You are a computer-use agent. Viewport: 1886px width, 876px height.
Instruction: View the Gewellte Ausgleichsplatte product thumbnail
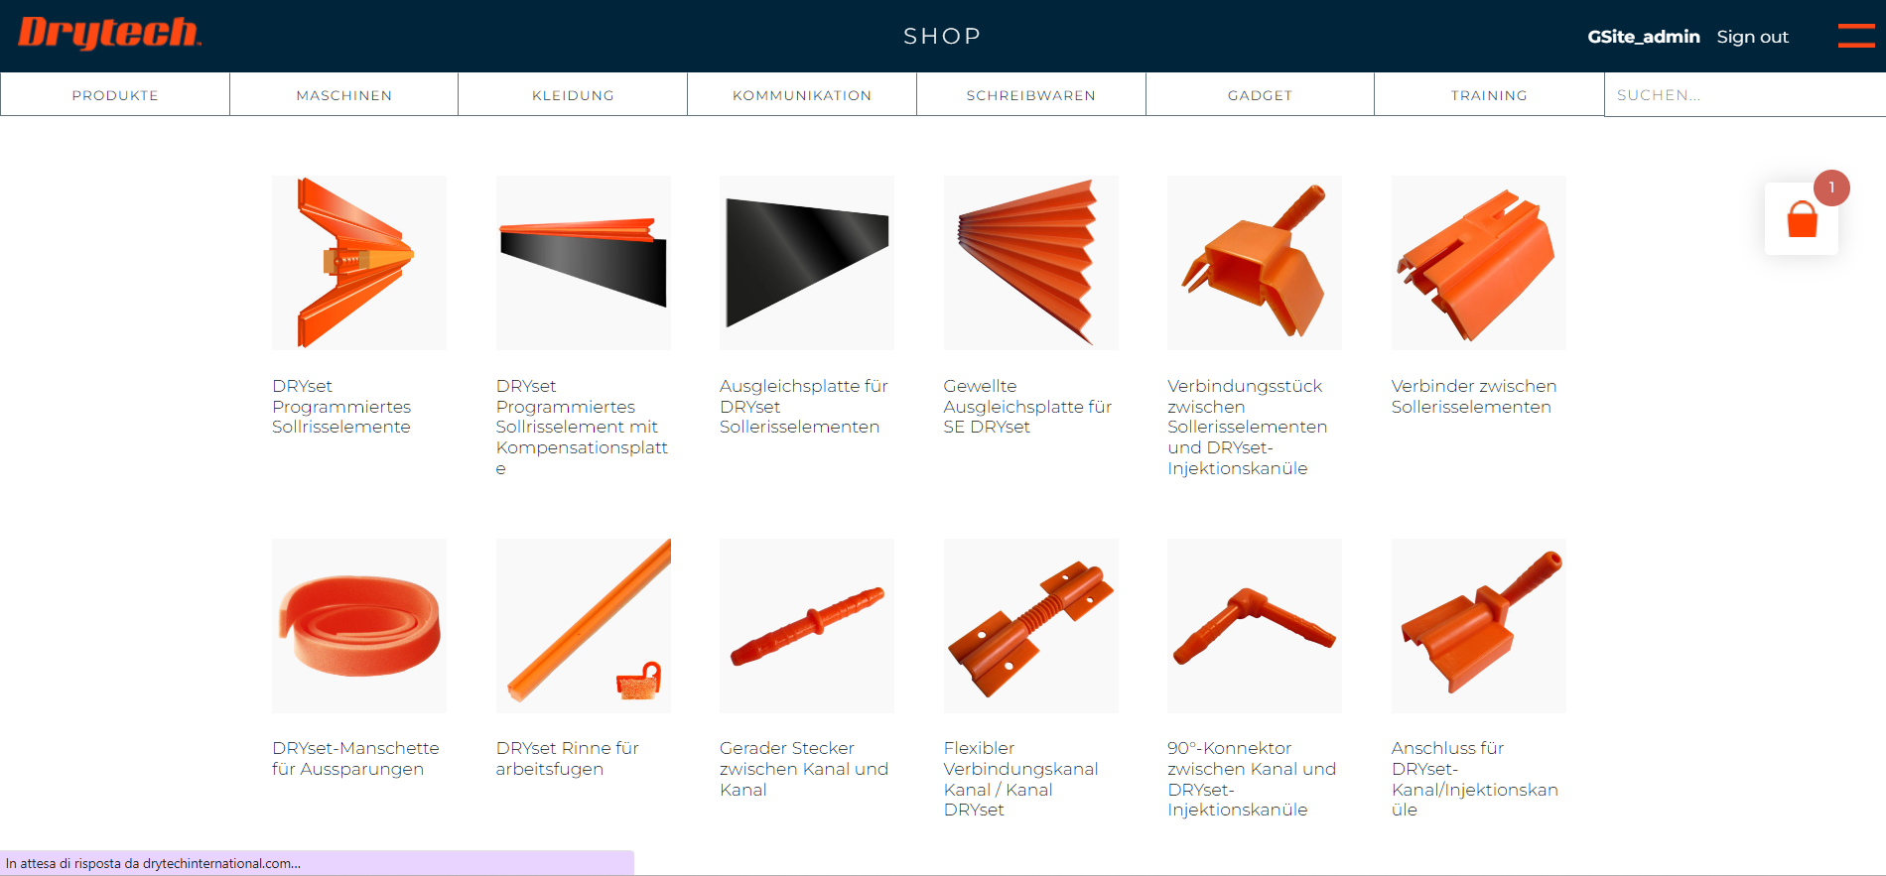tap(1030, 263)
